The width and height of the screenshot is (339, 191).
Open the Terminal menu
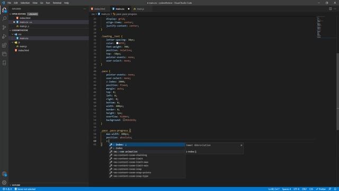[x=57, y=3]
